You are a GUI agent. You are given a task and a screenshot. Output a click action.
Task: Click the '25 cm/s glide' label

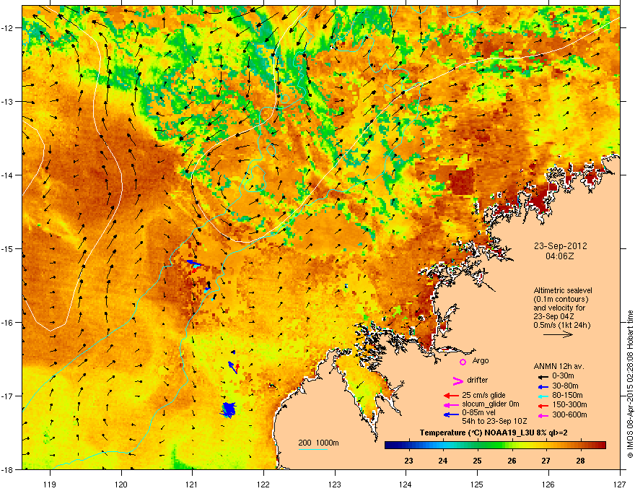pos(483,395)
